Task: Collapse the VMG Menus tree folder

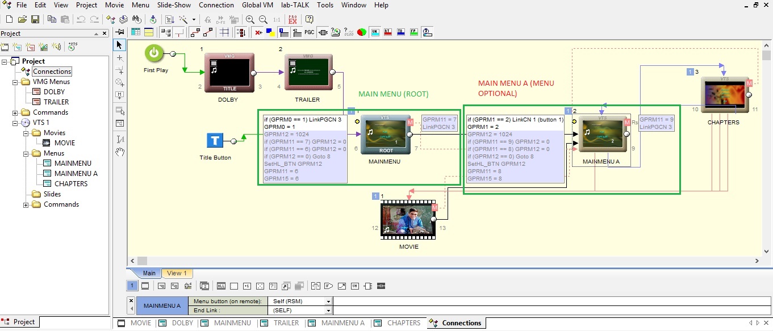Action: click(15, 82)
